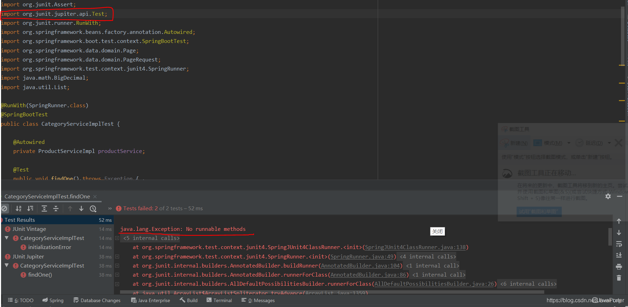This screenshot has width=628, height=307.
Task: Open the 0: Messages tool window
Action: (258, 300)
